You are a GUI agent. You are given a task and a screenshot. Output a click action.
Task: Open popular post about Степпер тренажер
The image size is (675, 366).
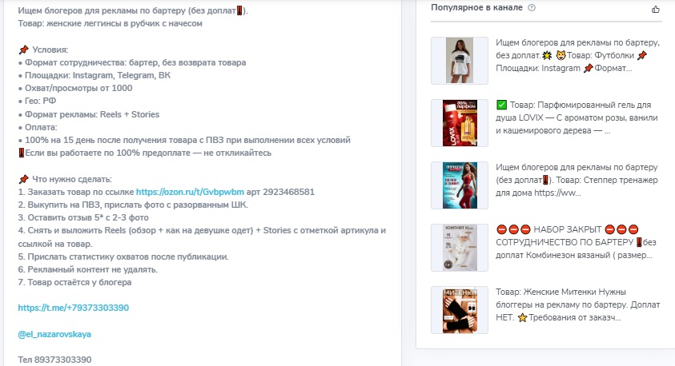point(577,180)
